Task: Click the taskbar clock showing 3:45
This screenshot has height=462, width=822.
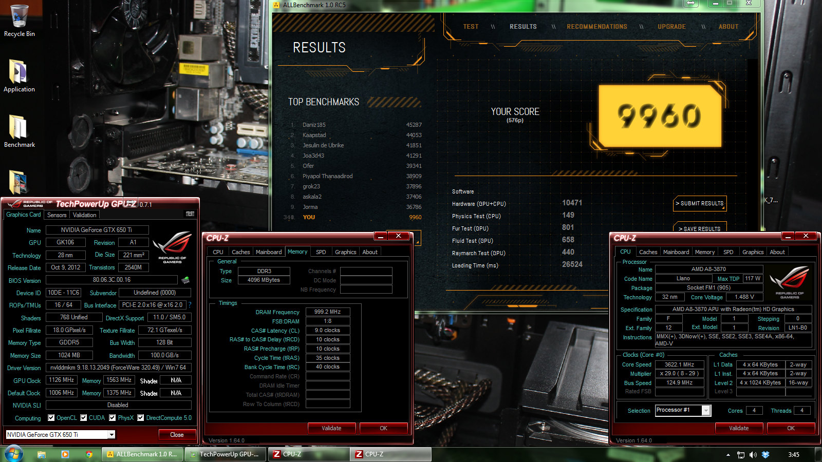Action: [794, 455]
